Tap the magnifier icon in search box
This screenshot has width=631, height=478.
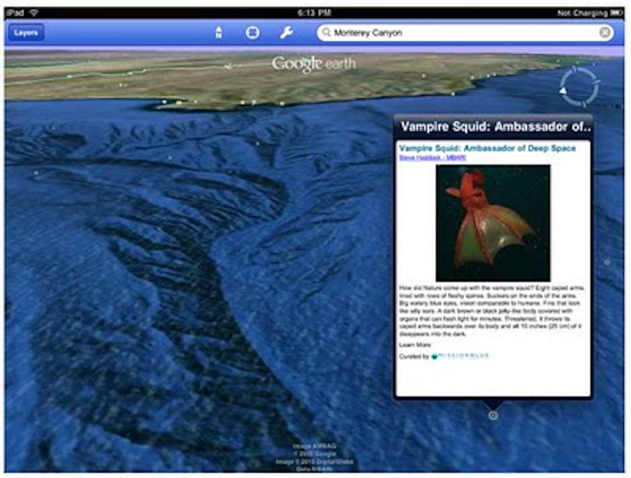[326, 32]
